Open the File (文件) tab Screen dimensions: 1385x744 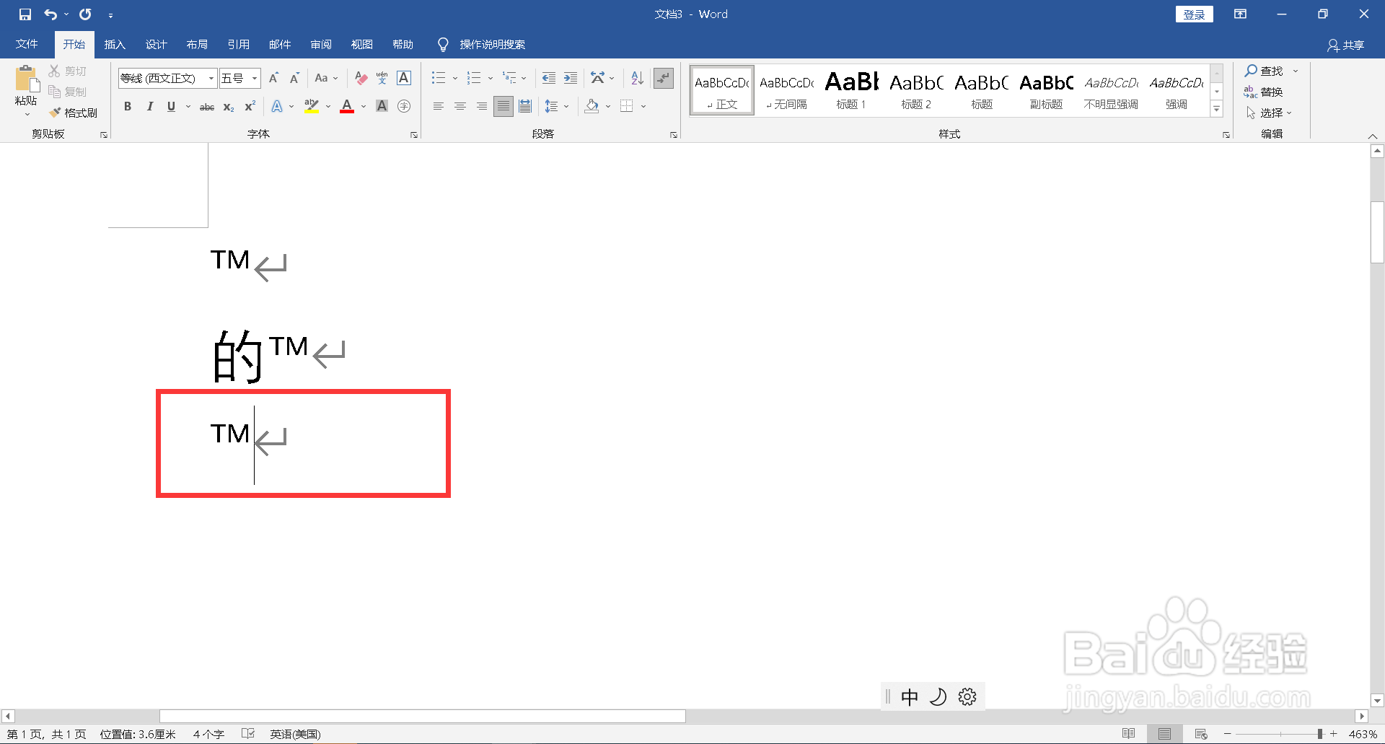point(27,45)
